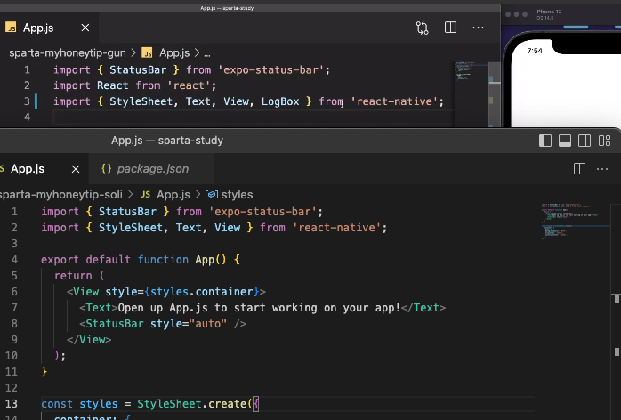This screenshot has height=420, width=621.
Task: Split editor right in bottom window
Action: (x=579, y=169)
